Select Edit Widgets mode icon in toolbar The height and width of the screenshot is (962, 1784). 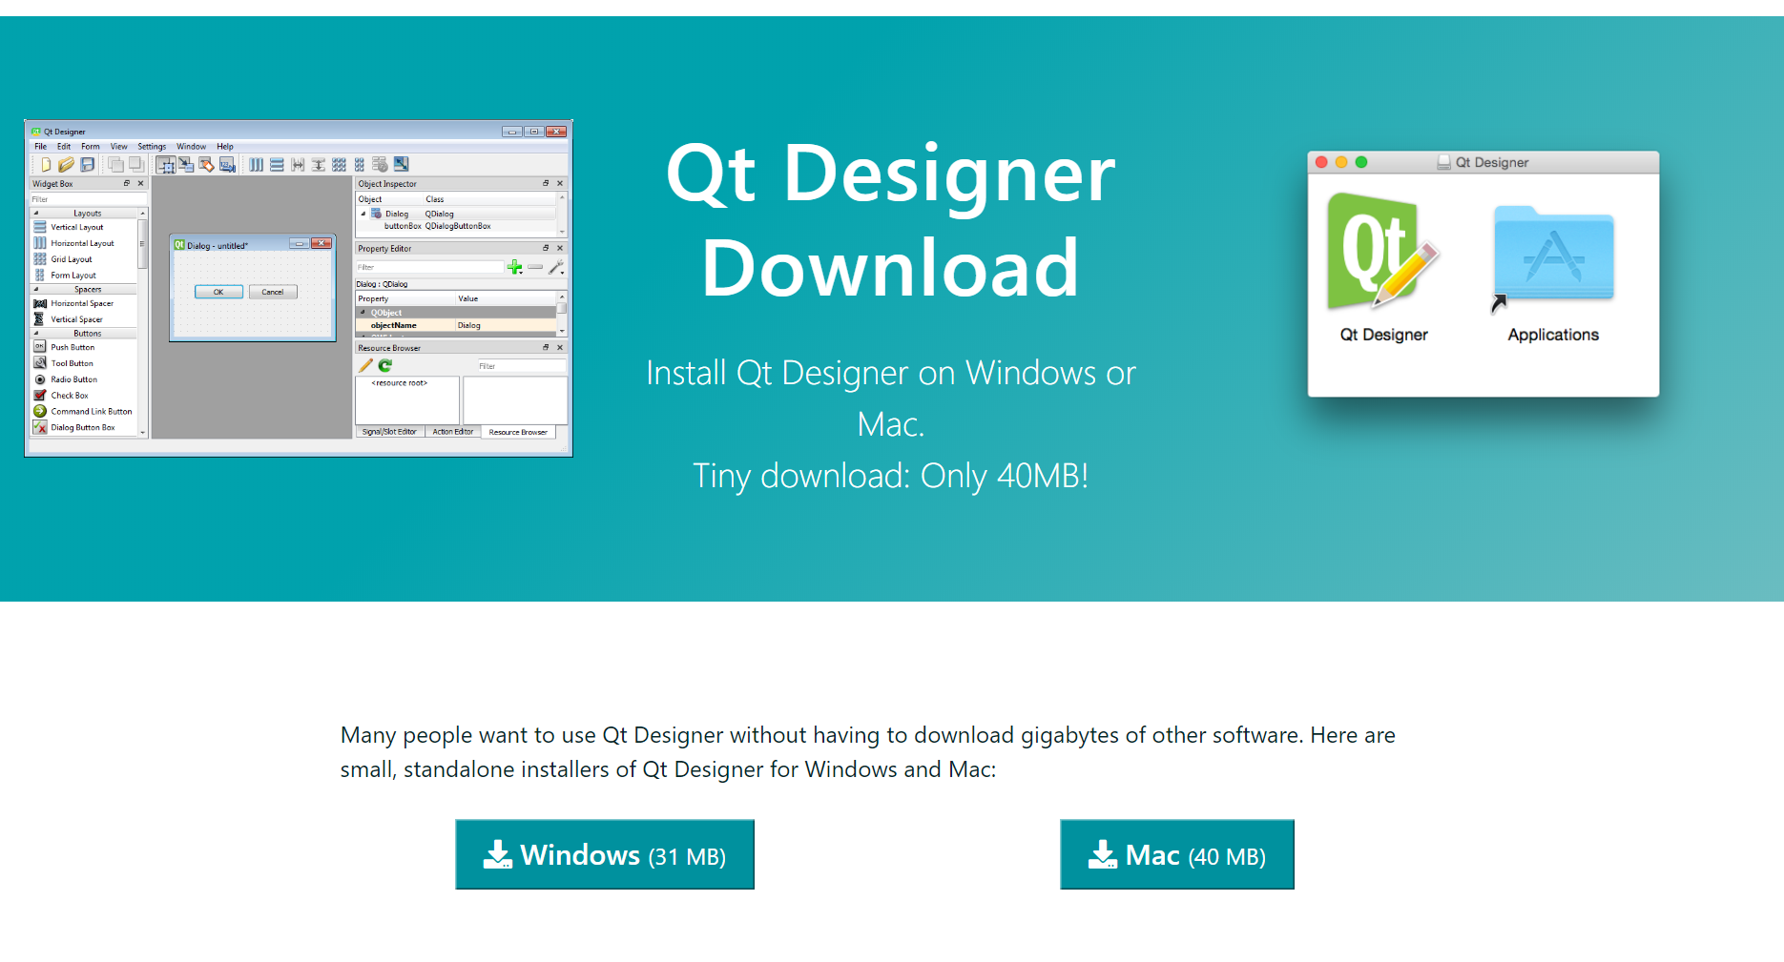pyautogui.click(x=166, y=165)
